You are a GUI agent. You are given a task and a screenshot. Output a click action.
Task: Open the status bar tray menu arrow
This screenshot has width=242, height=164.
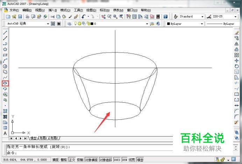pyautogui.click(x=228, y=160)
